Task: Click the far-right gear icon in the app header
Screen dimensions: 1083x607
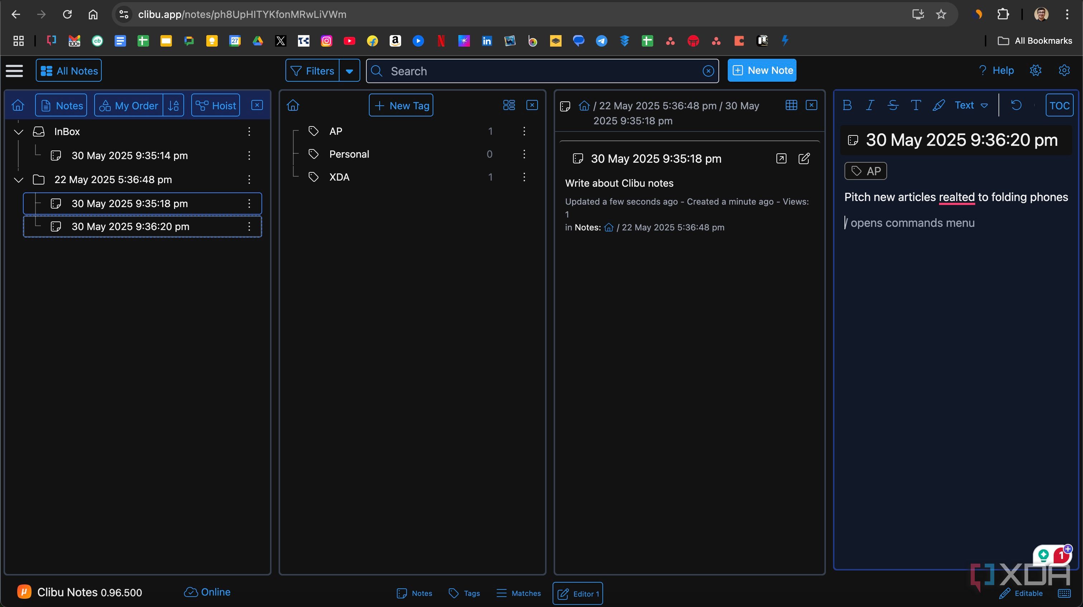Action: [x=1064, y=70]
